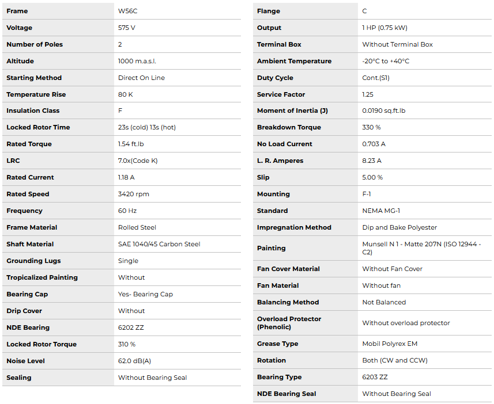Click the Breakdown Torque label

(x=289, y=127)
